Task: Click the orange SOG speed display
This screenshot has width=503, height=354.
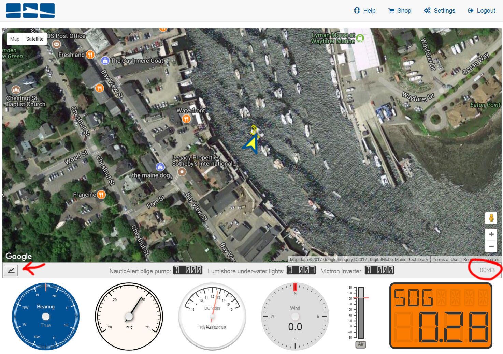Action: [x=441, y=315]
